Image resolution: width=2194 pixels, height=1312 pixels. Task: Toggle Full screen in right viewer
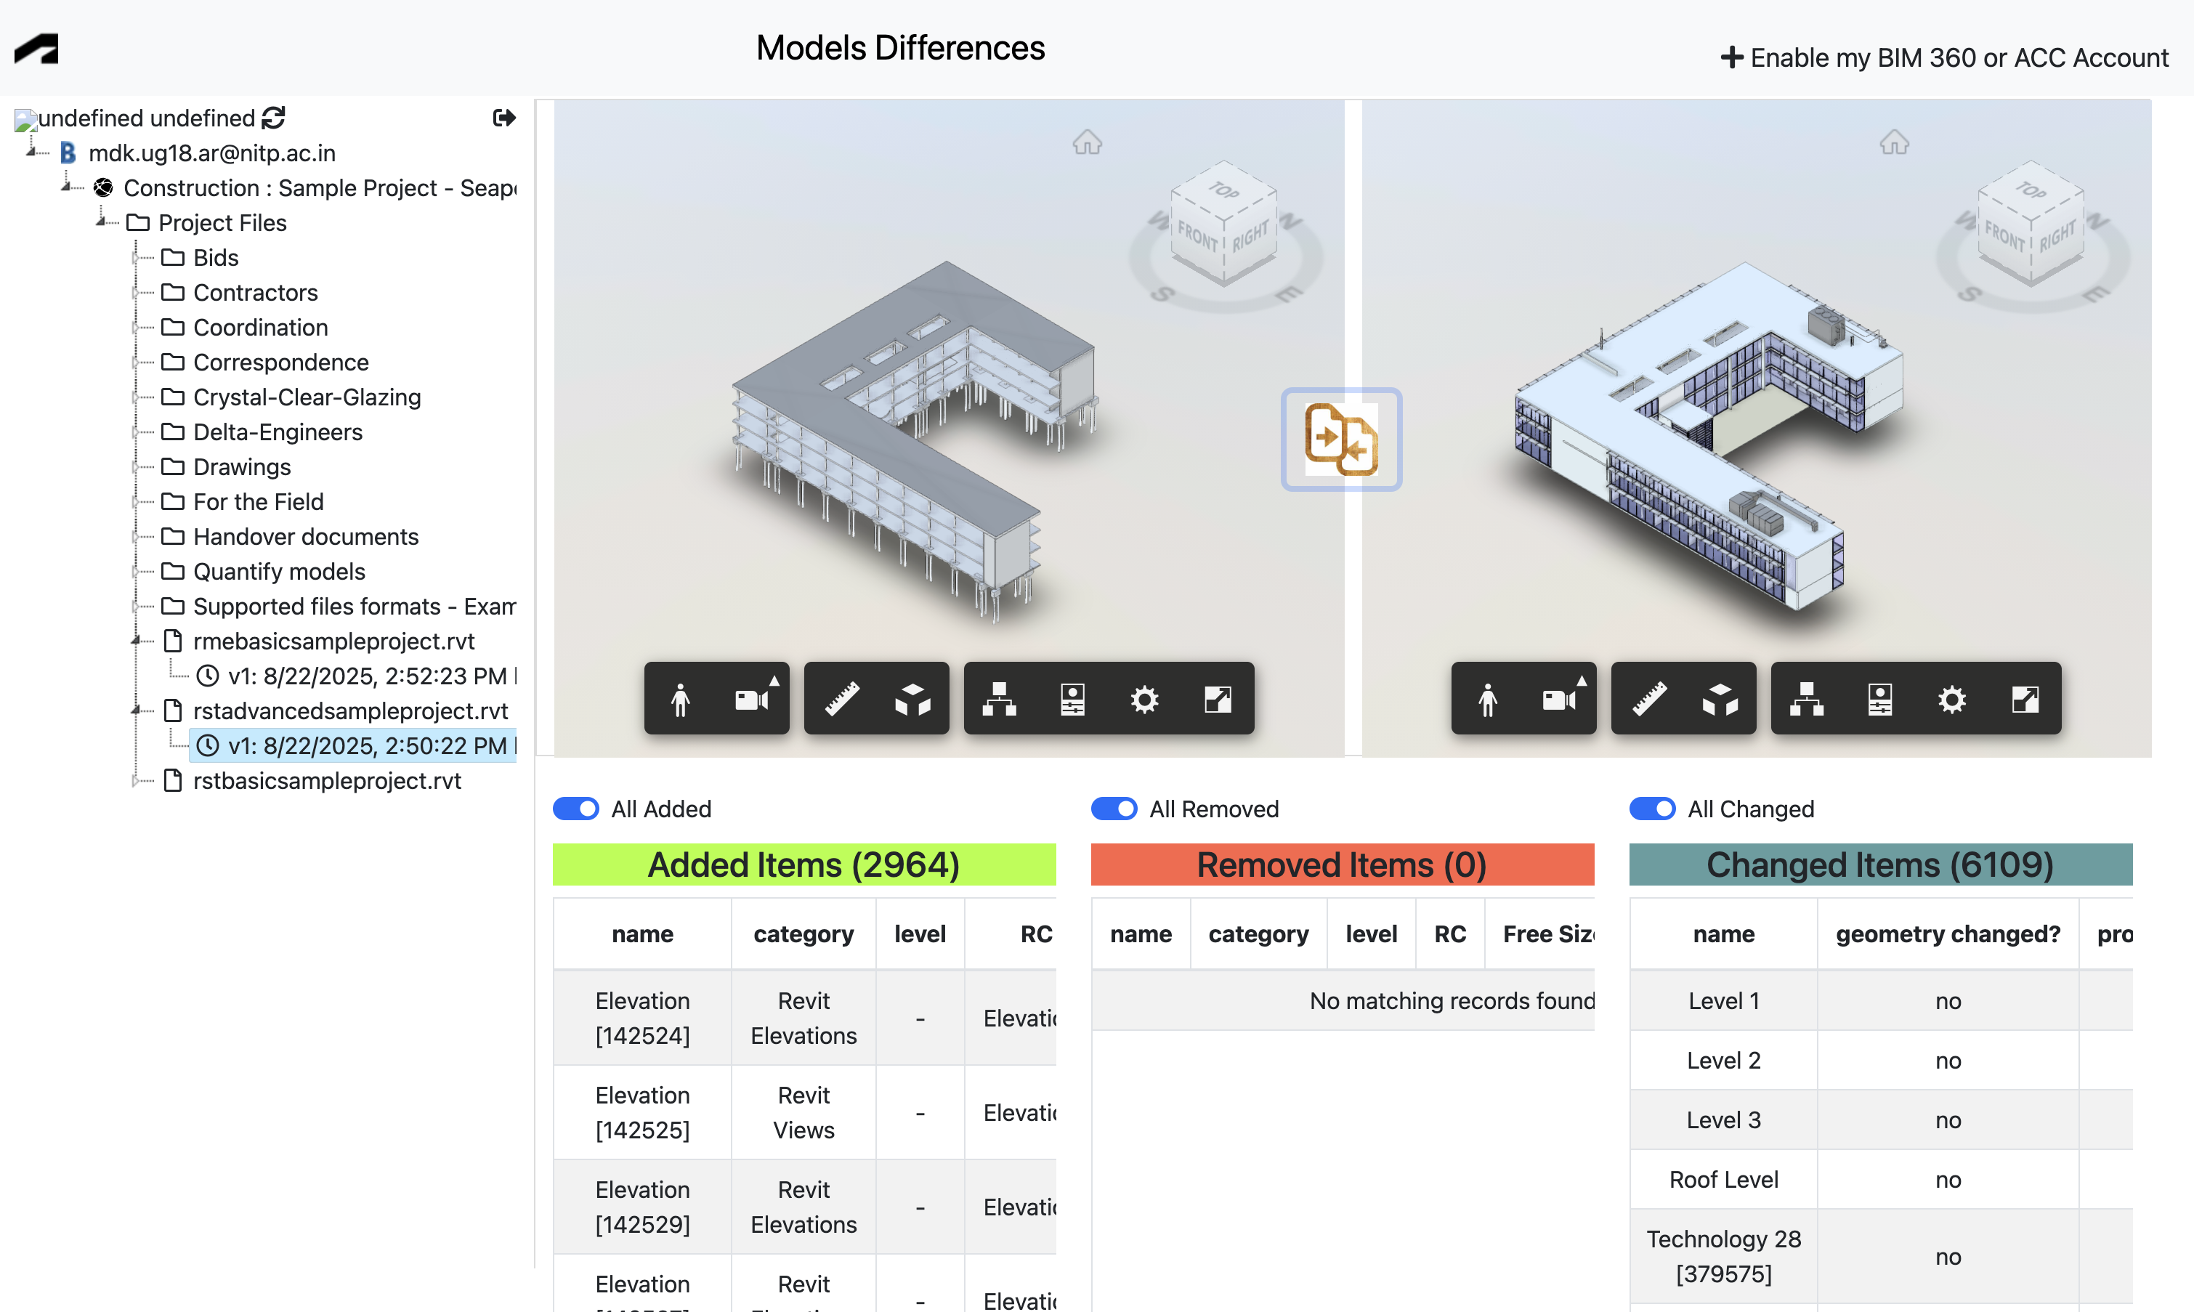(2024, 700)
